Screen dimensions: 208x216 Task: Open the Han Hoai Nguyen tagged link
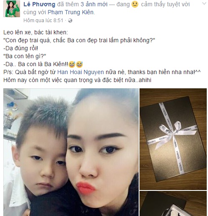81,72
